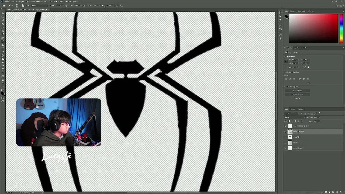Screen dimensions: 345x194
Task: Click the Ver más link
Action: click(297, 98)
